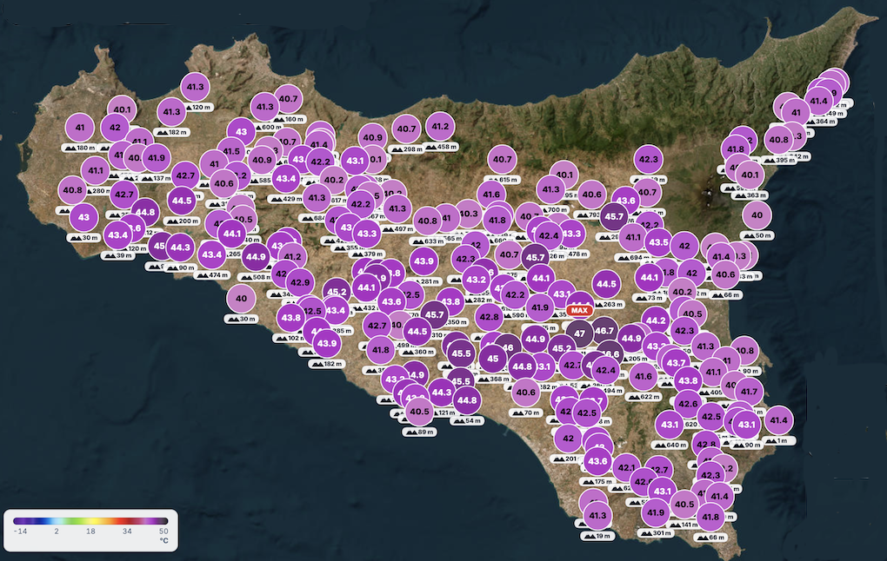Click the 40.8 marker above 395 m label
This screenshot has height=561, width=887.
pyautogui.click(x=779, y=140)
